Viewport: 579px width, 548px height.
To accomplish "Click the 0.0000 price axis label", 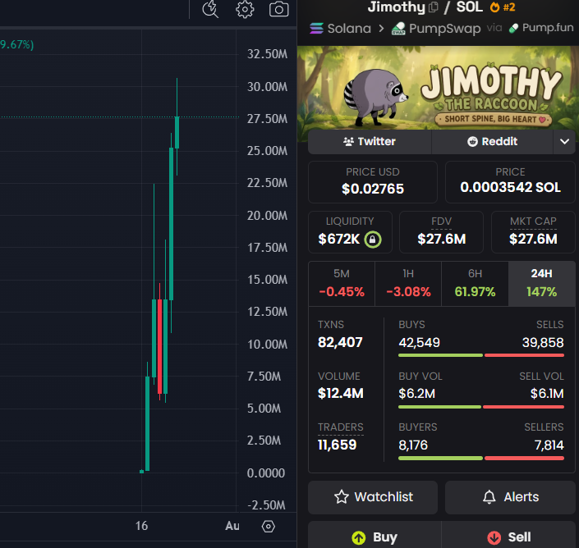I will [x=266, y=473].
